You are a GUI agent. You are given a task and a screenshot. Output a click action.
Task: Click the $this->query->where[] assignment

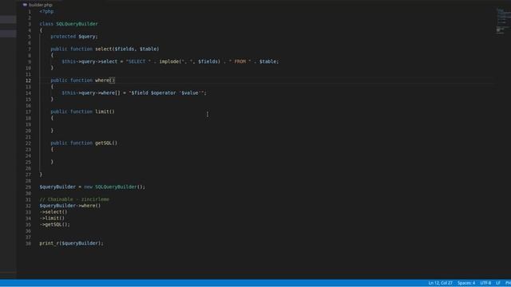tap(91, 92)
